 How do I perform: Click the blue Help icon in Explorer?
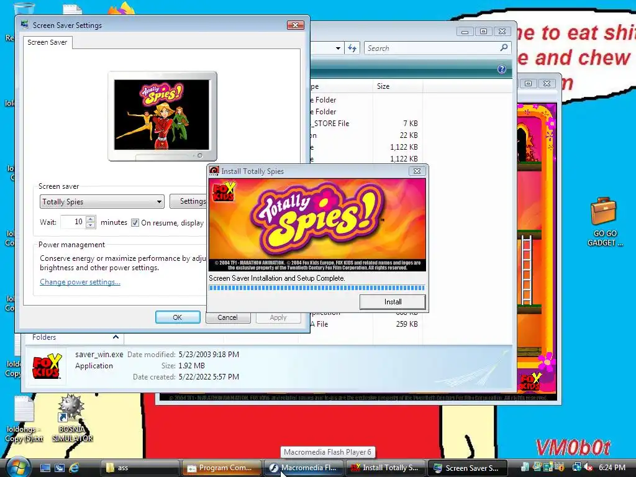(x=502, y=69)
